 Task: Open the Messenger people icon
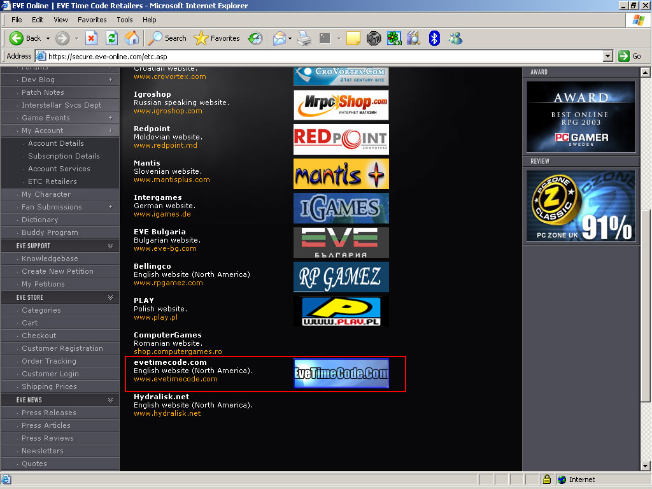point(455,38)
